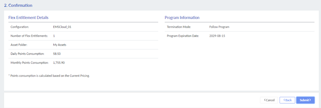The height and width of the screenshot is (108, 321).
Task: Click the expiration date 2029-08-15
Action: pos(217,36)
